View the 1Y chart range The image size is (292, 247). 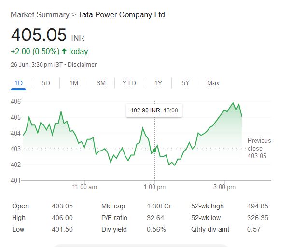[x=158, y=83]
